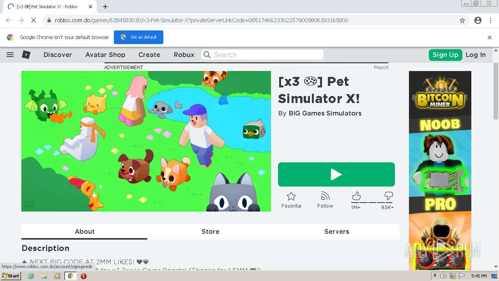Dismiss the default browser notification bar

coord(490,37)
